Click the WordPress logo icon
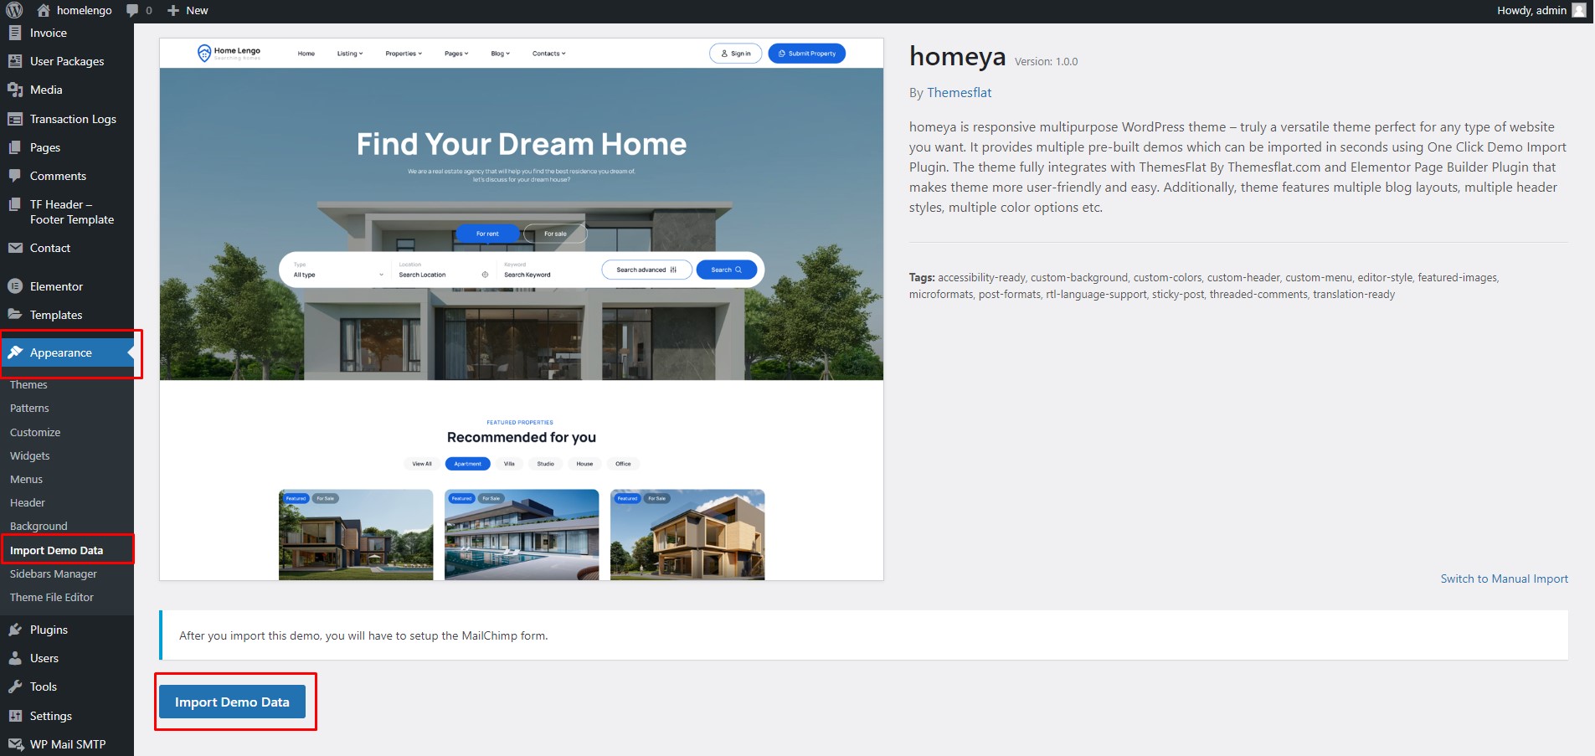The height and width of the screenshot is (756, 1595). pos(14,10)
